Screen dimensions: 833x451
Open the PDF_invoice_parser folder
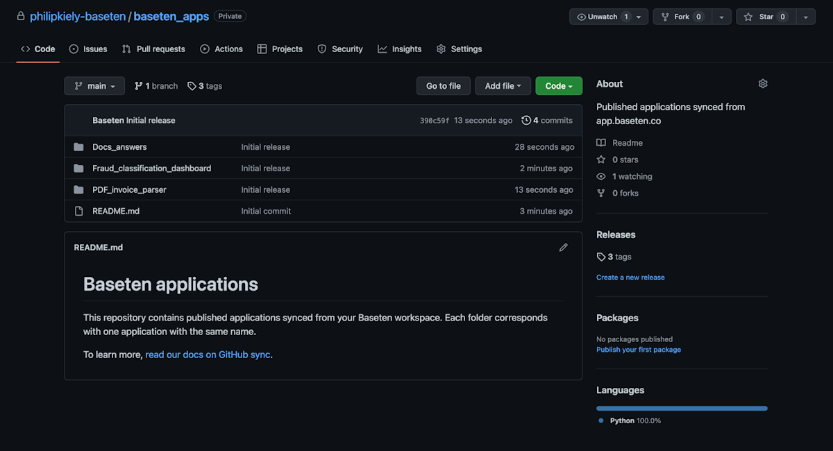point(129,190)
